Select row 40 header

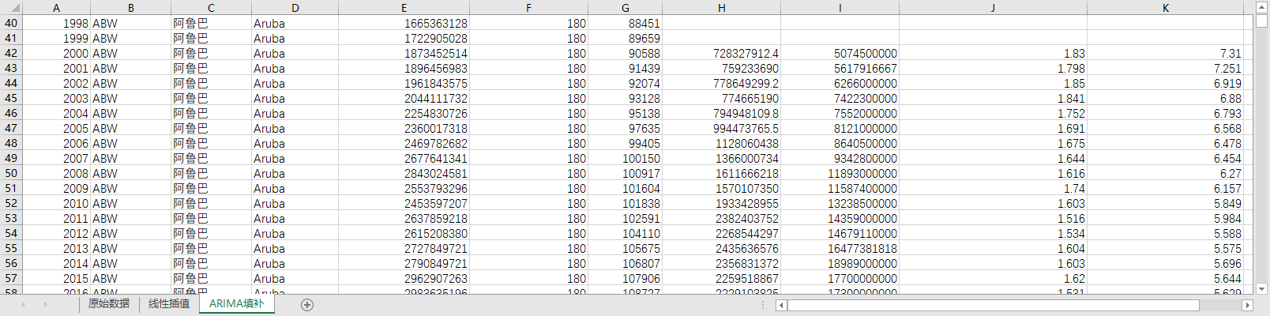point(11,24)
